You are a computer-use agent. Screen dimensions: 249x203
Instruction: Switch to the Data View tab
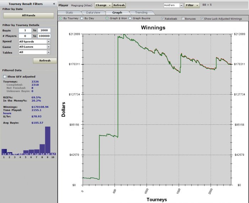pos(93,12)
